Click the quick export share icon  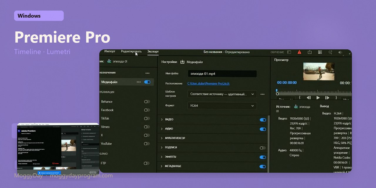point(310,52)
